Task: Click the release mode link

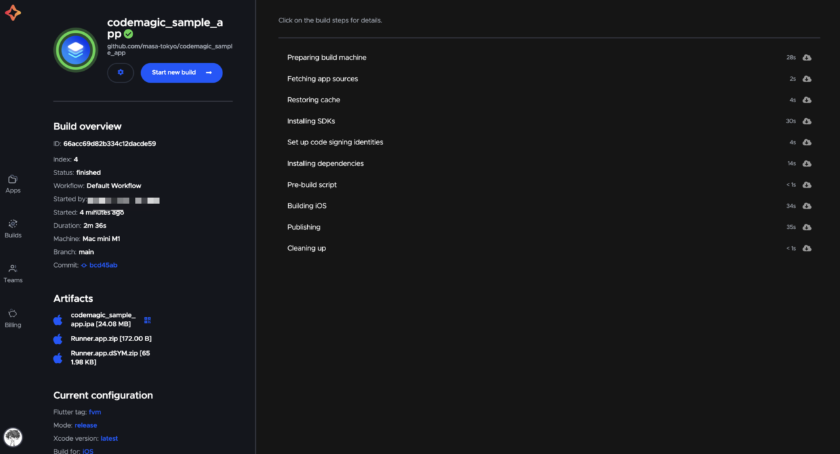Action: click(86, 425)
